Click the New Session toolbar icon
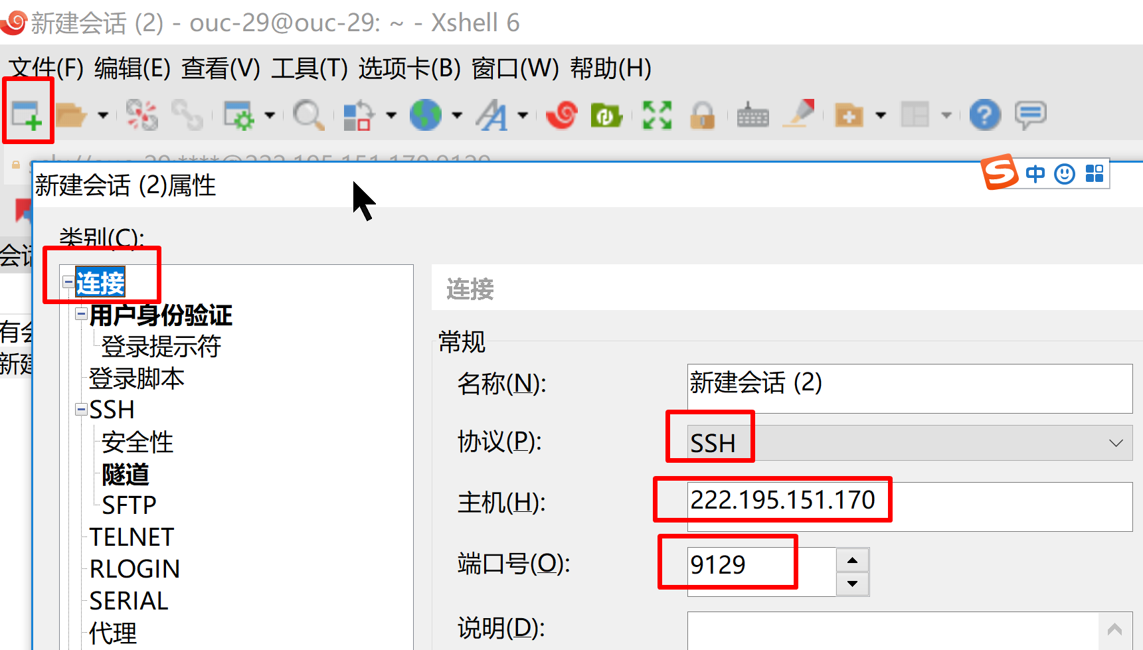Viewport: 1143px width, 650px height. pyautogui.click(x=27, y=115)
